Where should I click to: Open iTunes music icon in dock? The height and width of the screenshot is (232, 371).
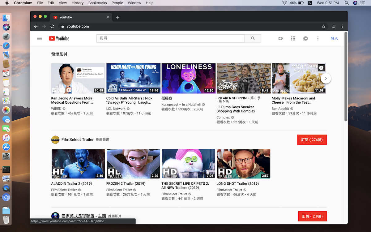click(x=6, y=138)
